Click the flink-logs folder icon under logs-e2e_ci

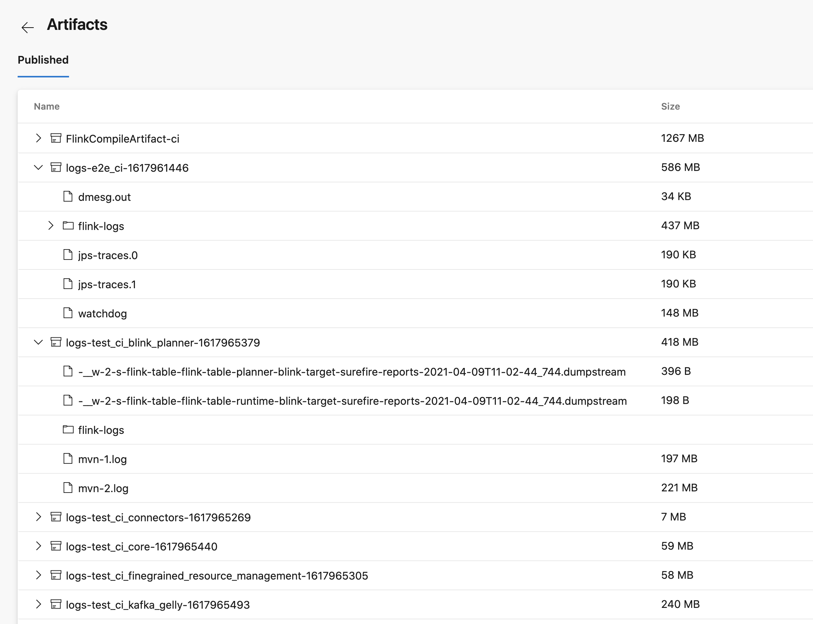pos(68,226)
